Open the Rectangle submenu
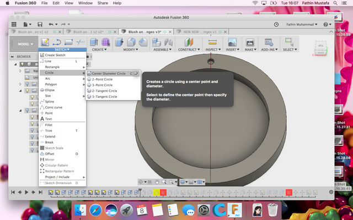Screen dimensions: 353x220 (x=62, y=67)
